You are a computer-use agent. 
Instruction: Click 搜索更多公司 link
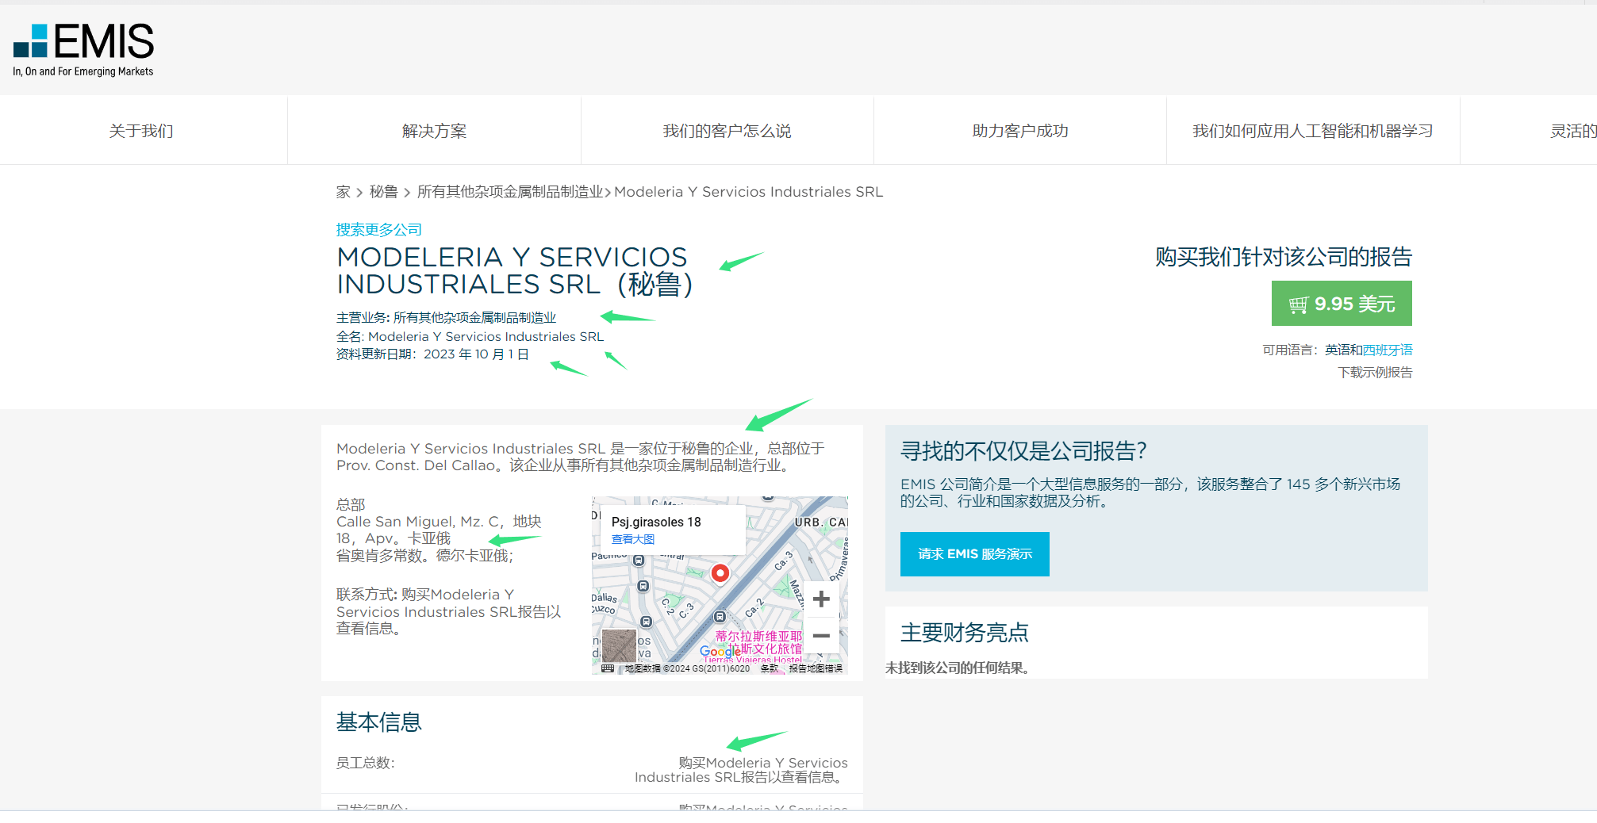[378, 230]
